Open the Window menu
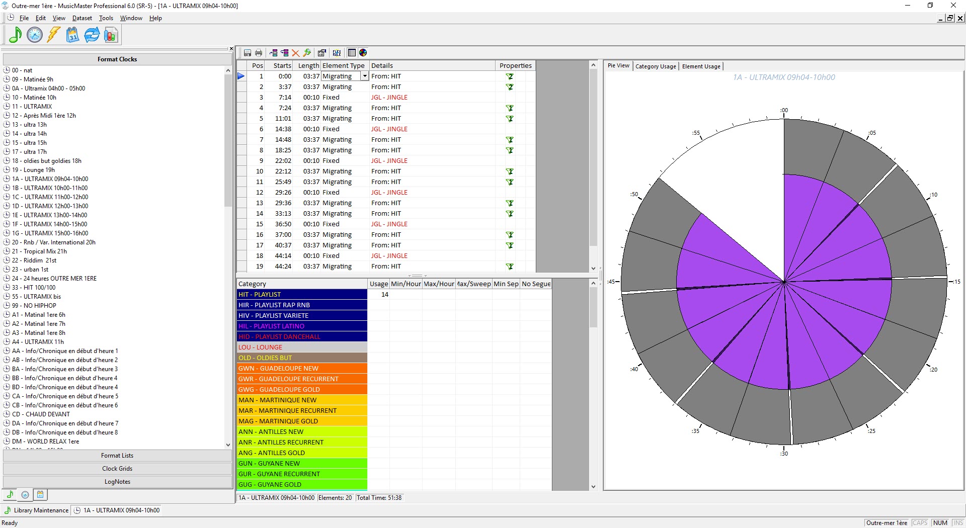 (x=131, y=18)
